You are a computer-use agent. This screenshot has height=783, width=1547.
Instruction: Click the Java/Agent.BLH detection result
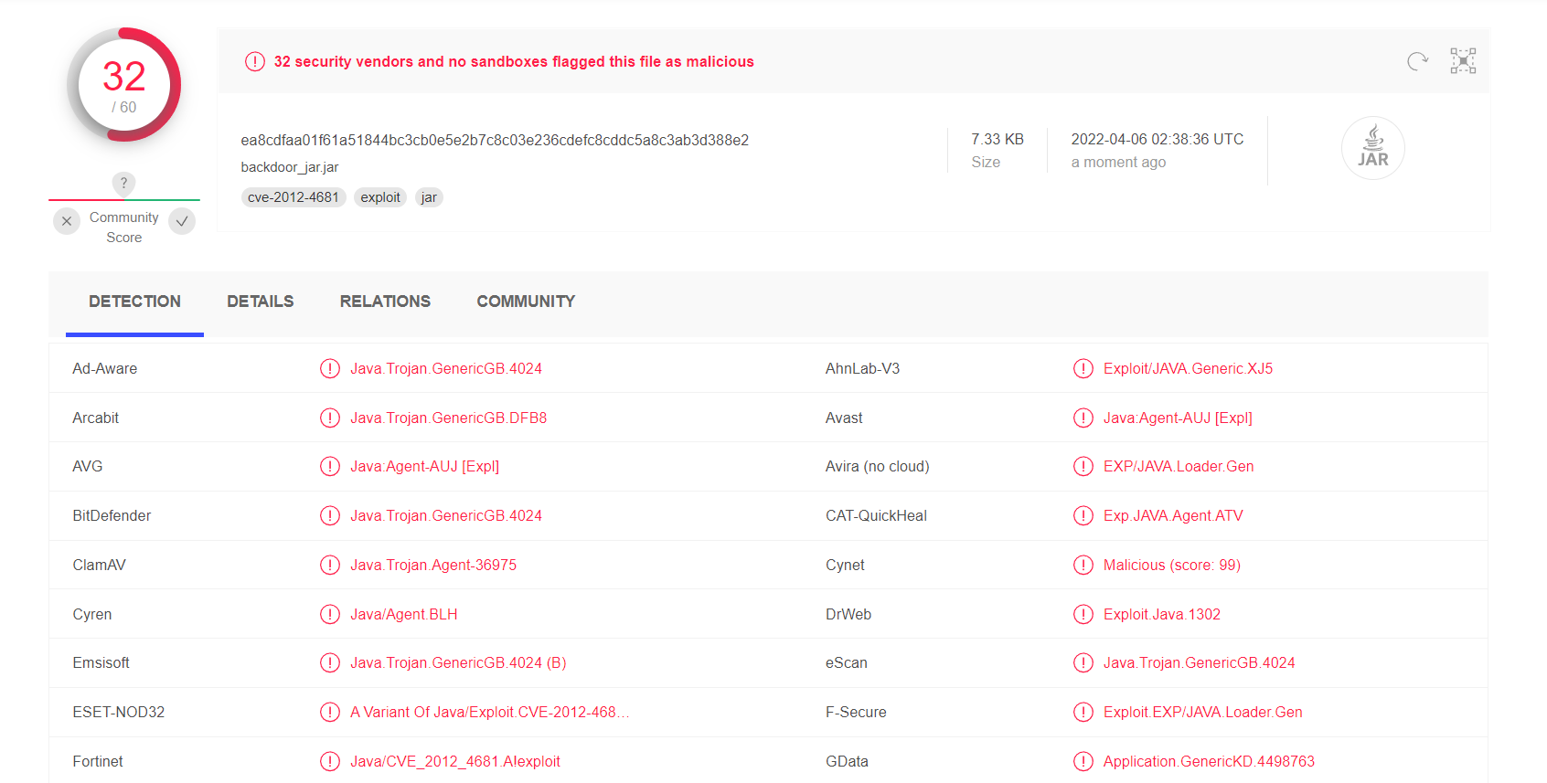tap(404, 614)
